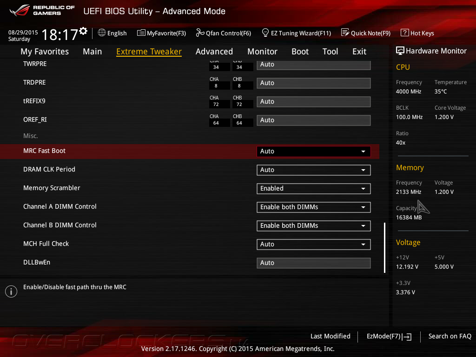
Task: Select the Extreme Tweaker tab
Action: (x=149, y=52)
